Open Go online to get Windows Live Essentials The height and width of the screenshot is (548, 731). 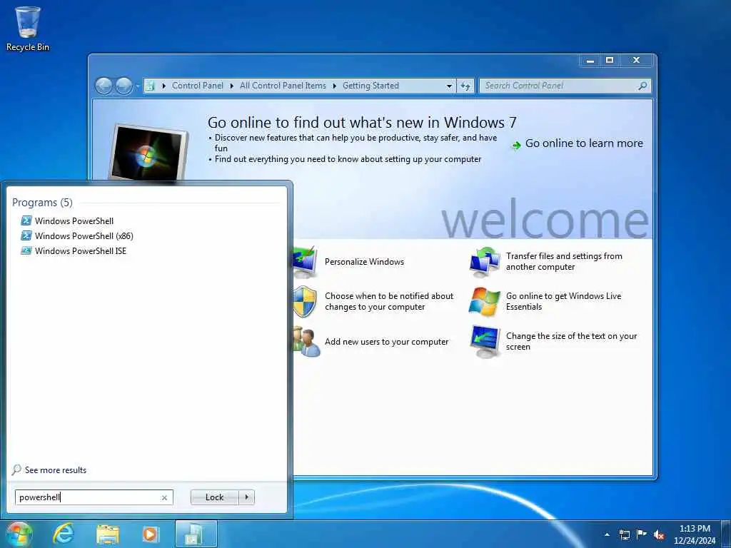coord(563,302)
